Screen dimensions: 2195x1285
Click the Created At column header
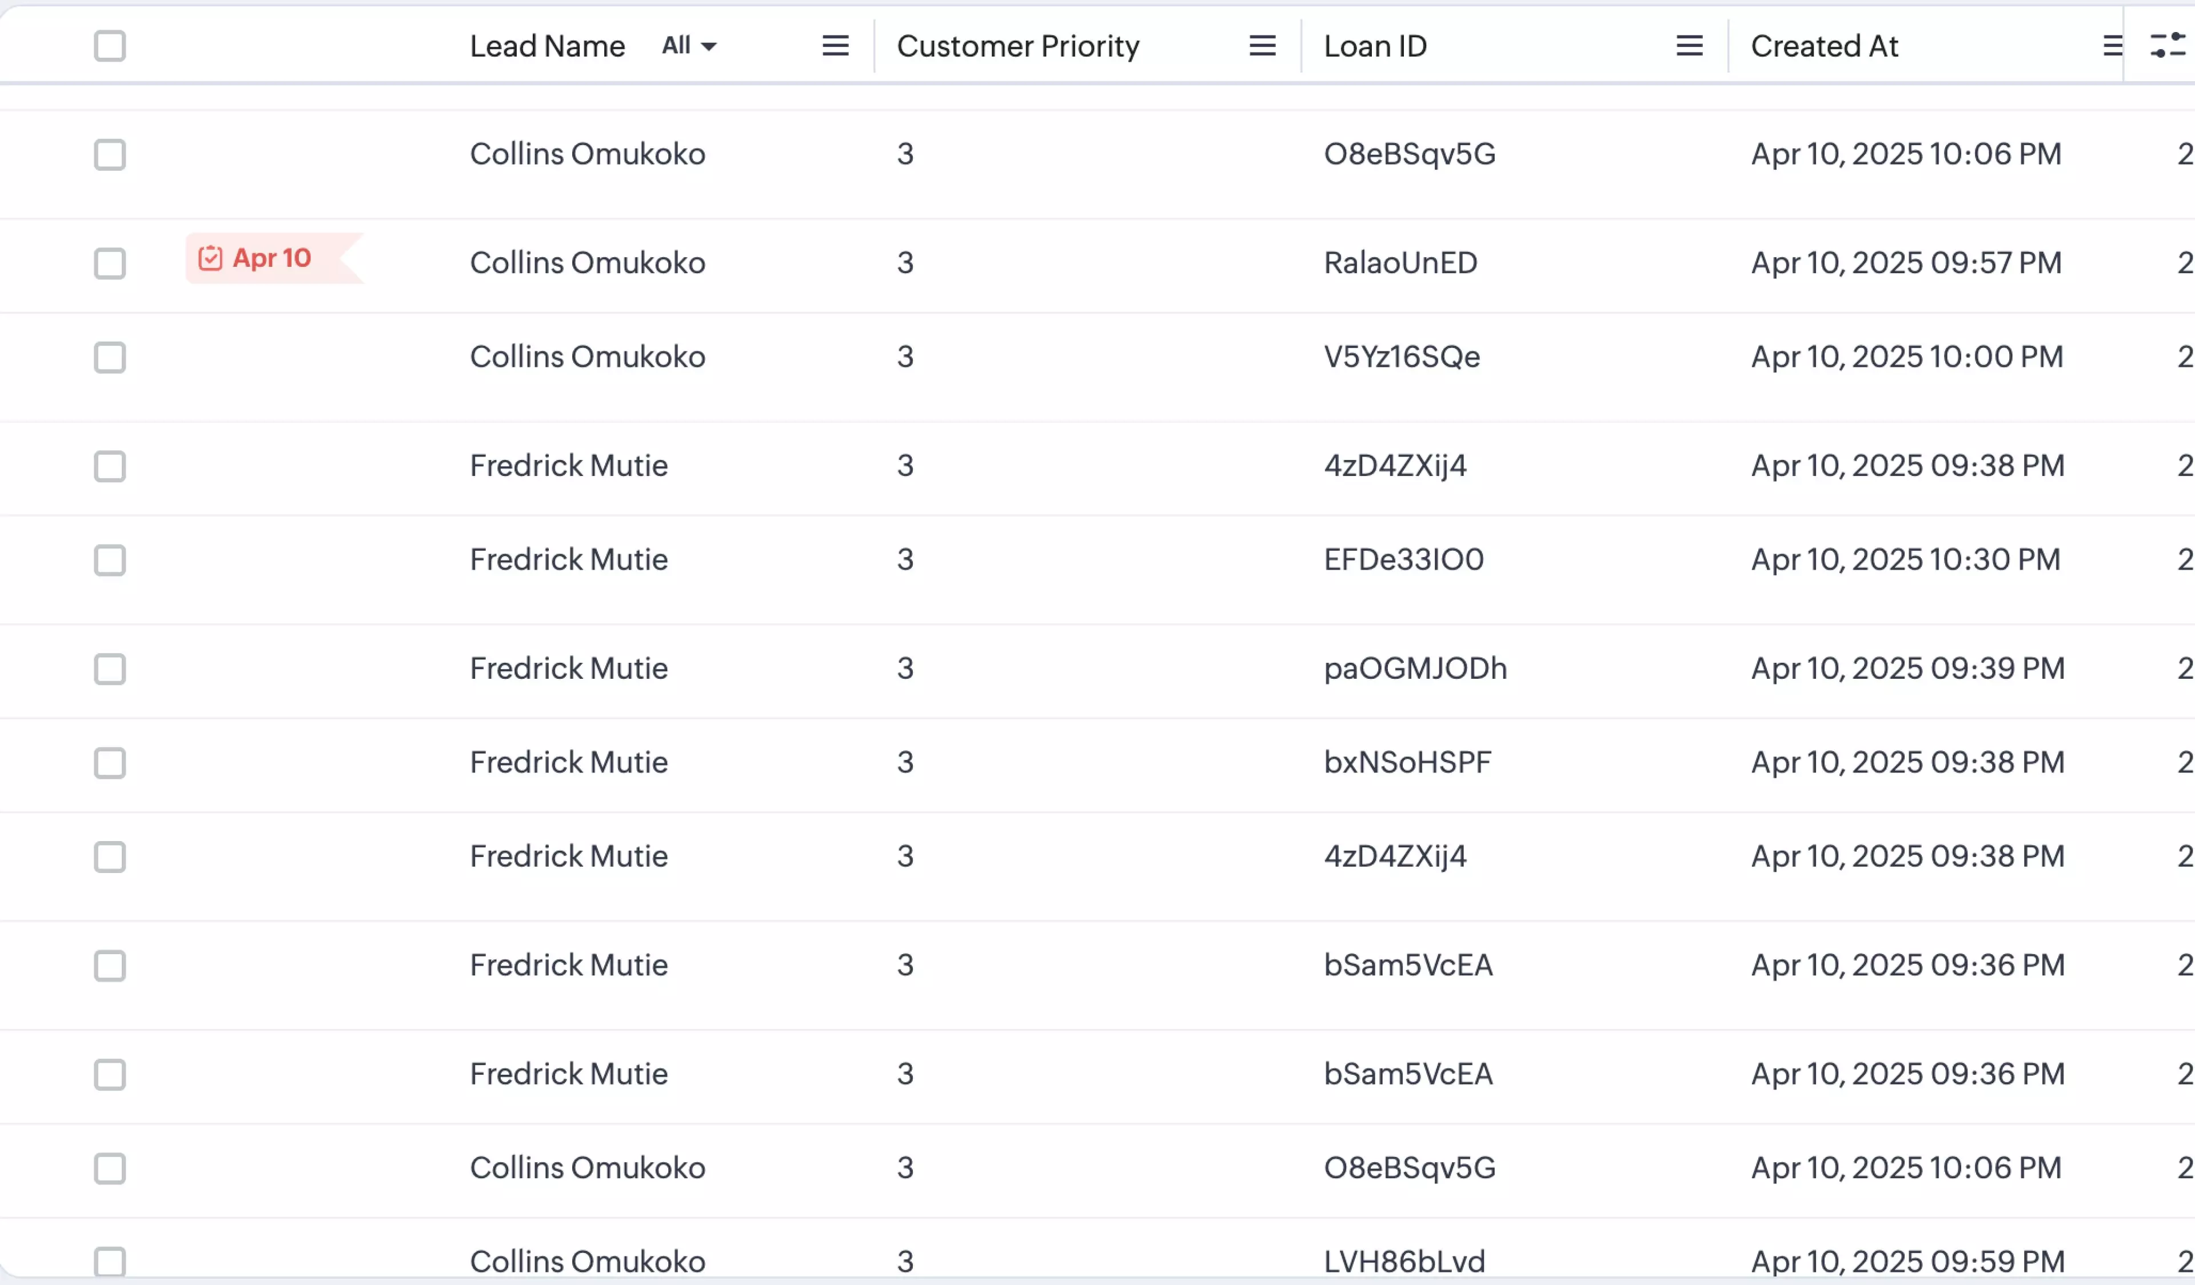1824,46
